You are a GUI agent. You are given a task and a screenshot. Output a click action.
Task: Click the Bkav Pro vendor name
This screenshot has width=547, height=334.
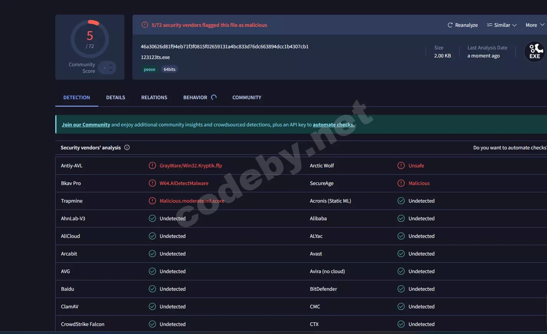pos(71,183)
